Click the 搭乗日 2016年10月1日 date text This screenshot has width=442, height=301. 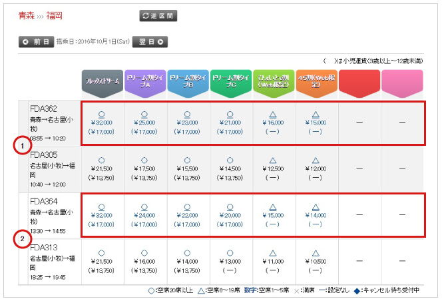point(93,41)
